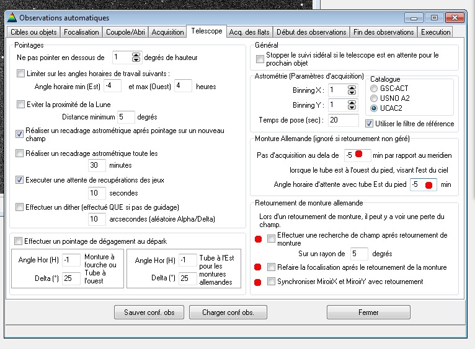
Task: Switch to Début des observations tab
Action: (311, 32)
